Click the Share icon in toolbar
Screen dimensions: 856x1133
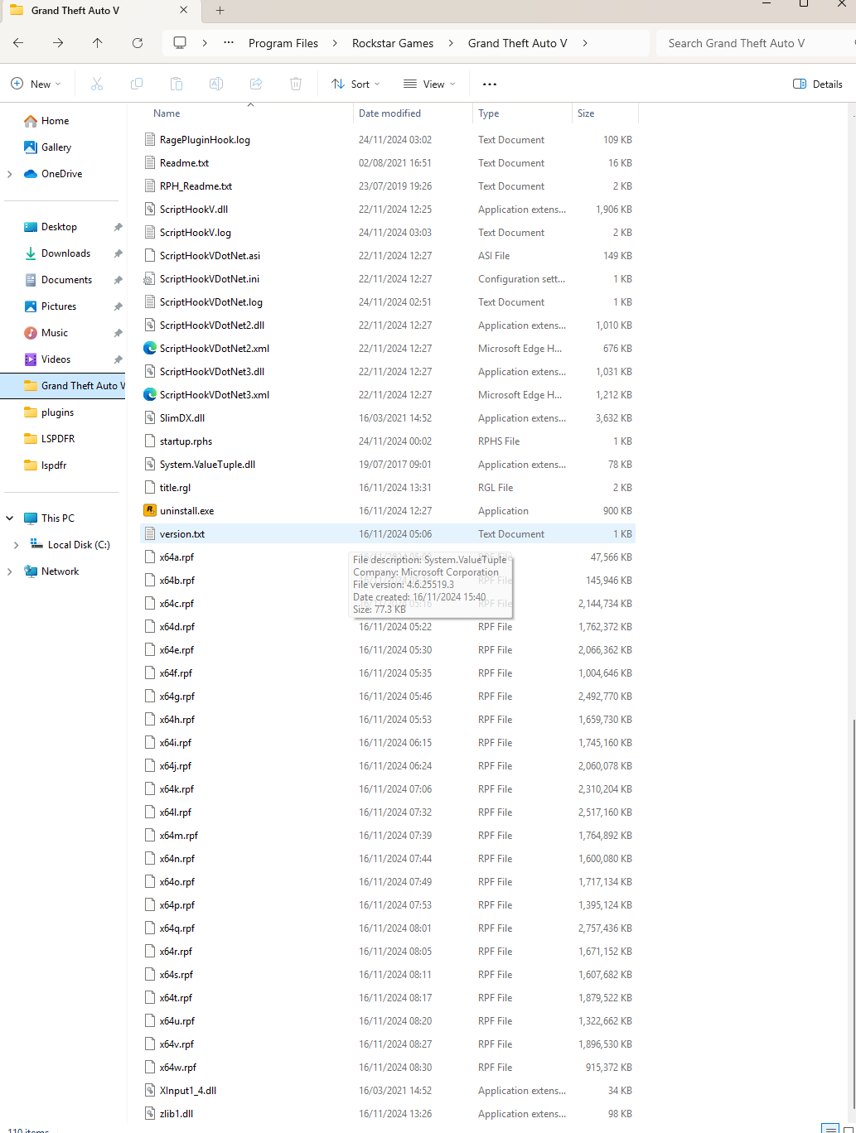[256, 84]
